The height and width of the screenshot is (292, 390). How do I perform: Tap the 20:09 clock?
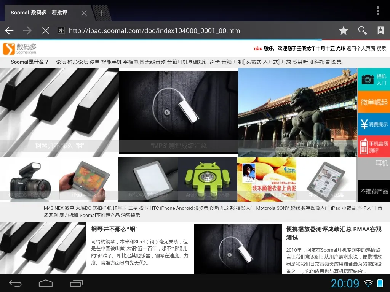tap(345, 283)
